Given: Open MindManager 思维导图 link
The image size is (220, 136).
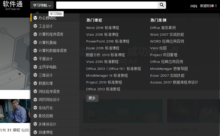Looking at the screenshot, I should click(x=169, y=69).
